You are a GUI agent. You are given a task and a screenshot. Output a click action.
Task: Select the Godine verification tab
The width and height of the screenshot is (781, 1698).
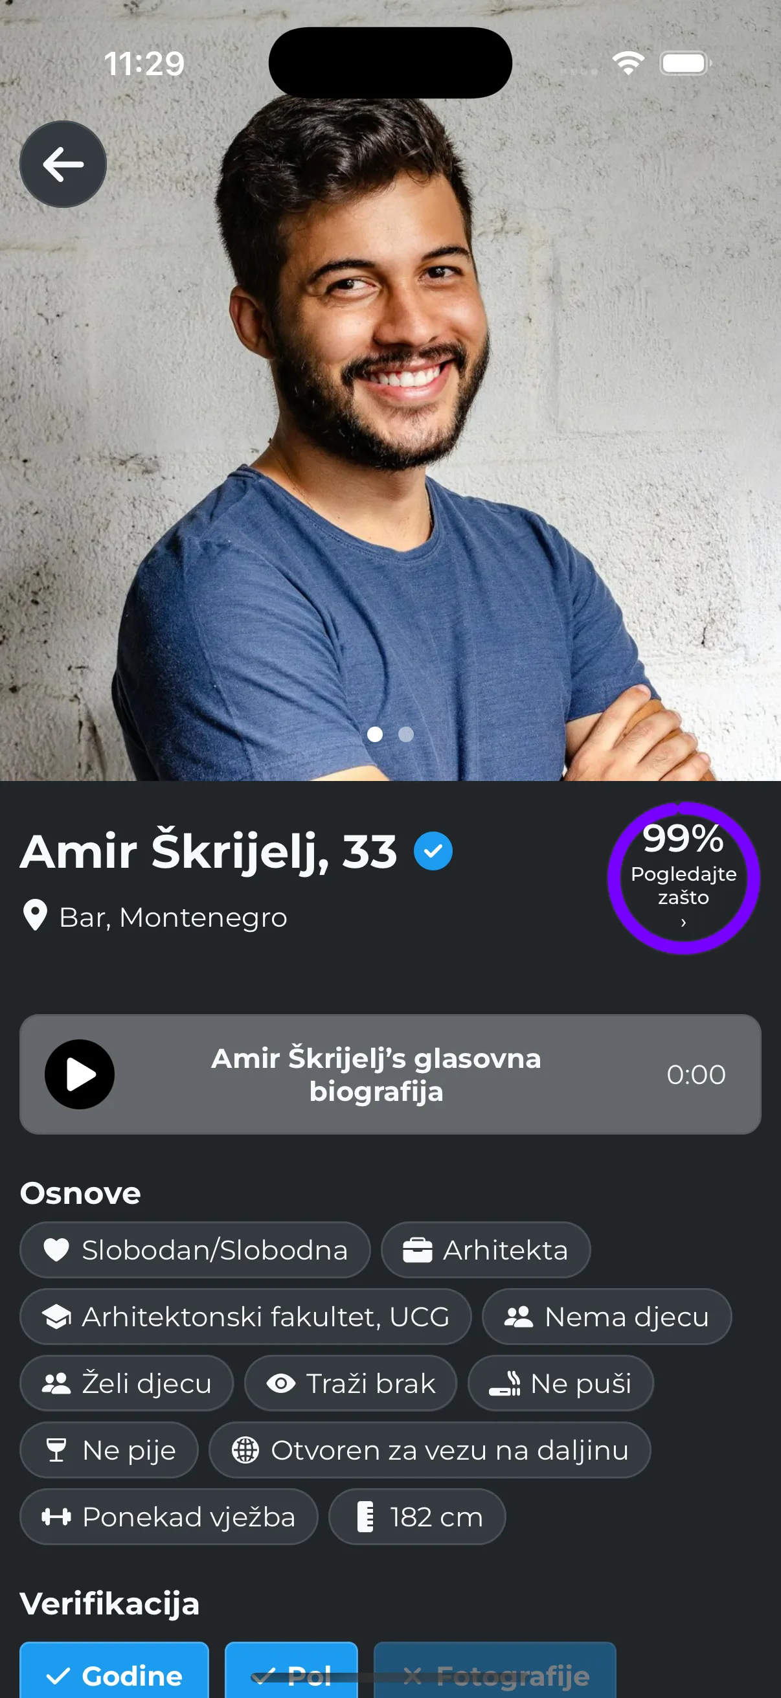(x=114, y=1670)
